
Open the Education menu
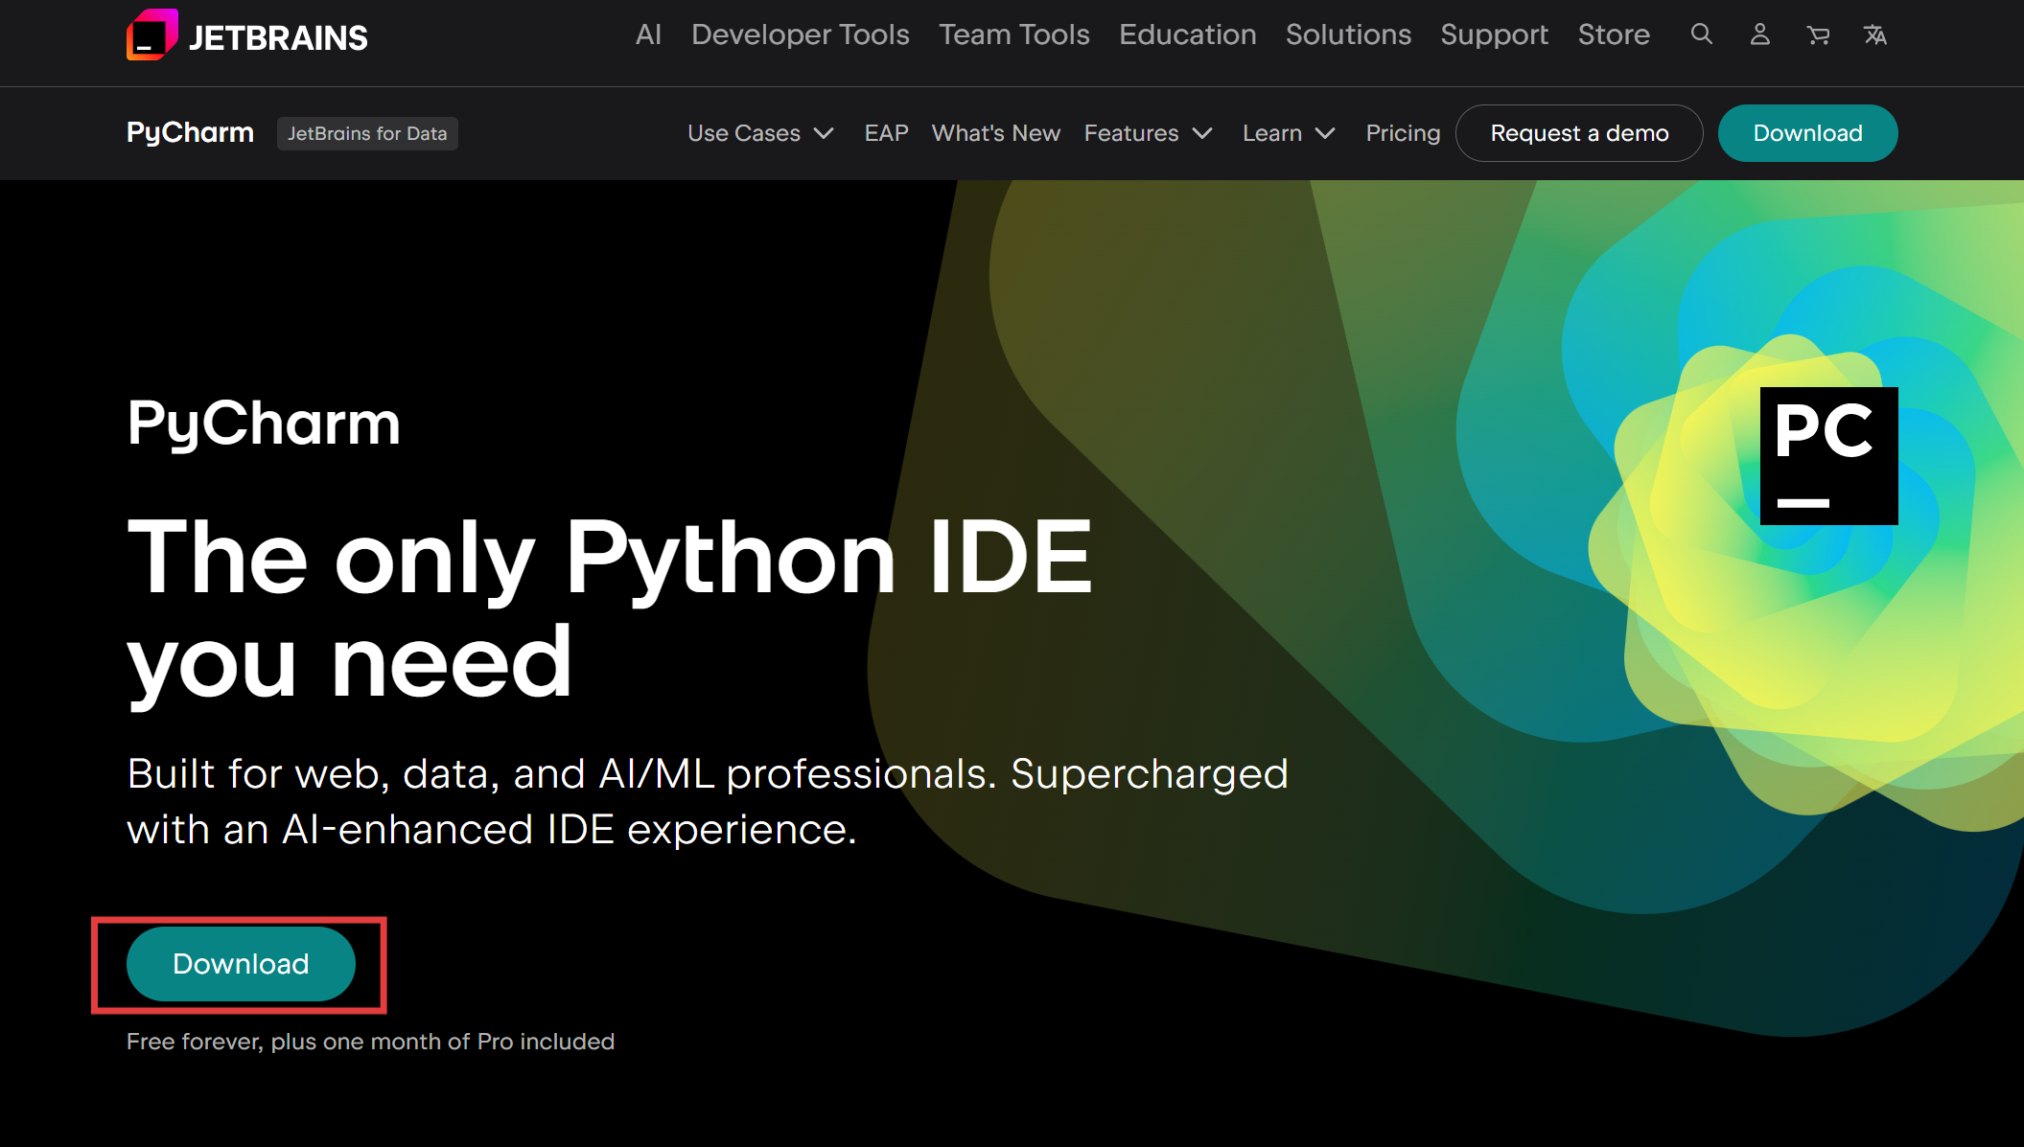click(x=1187, y=34)
